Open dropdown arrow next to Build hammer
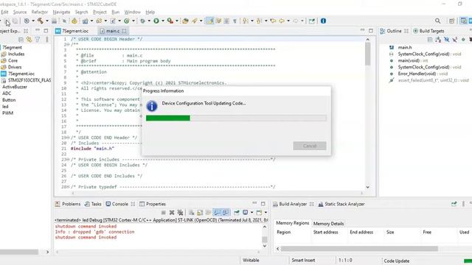 (47, 21)
